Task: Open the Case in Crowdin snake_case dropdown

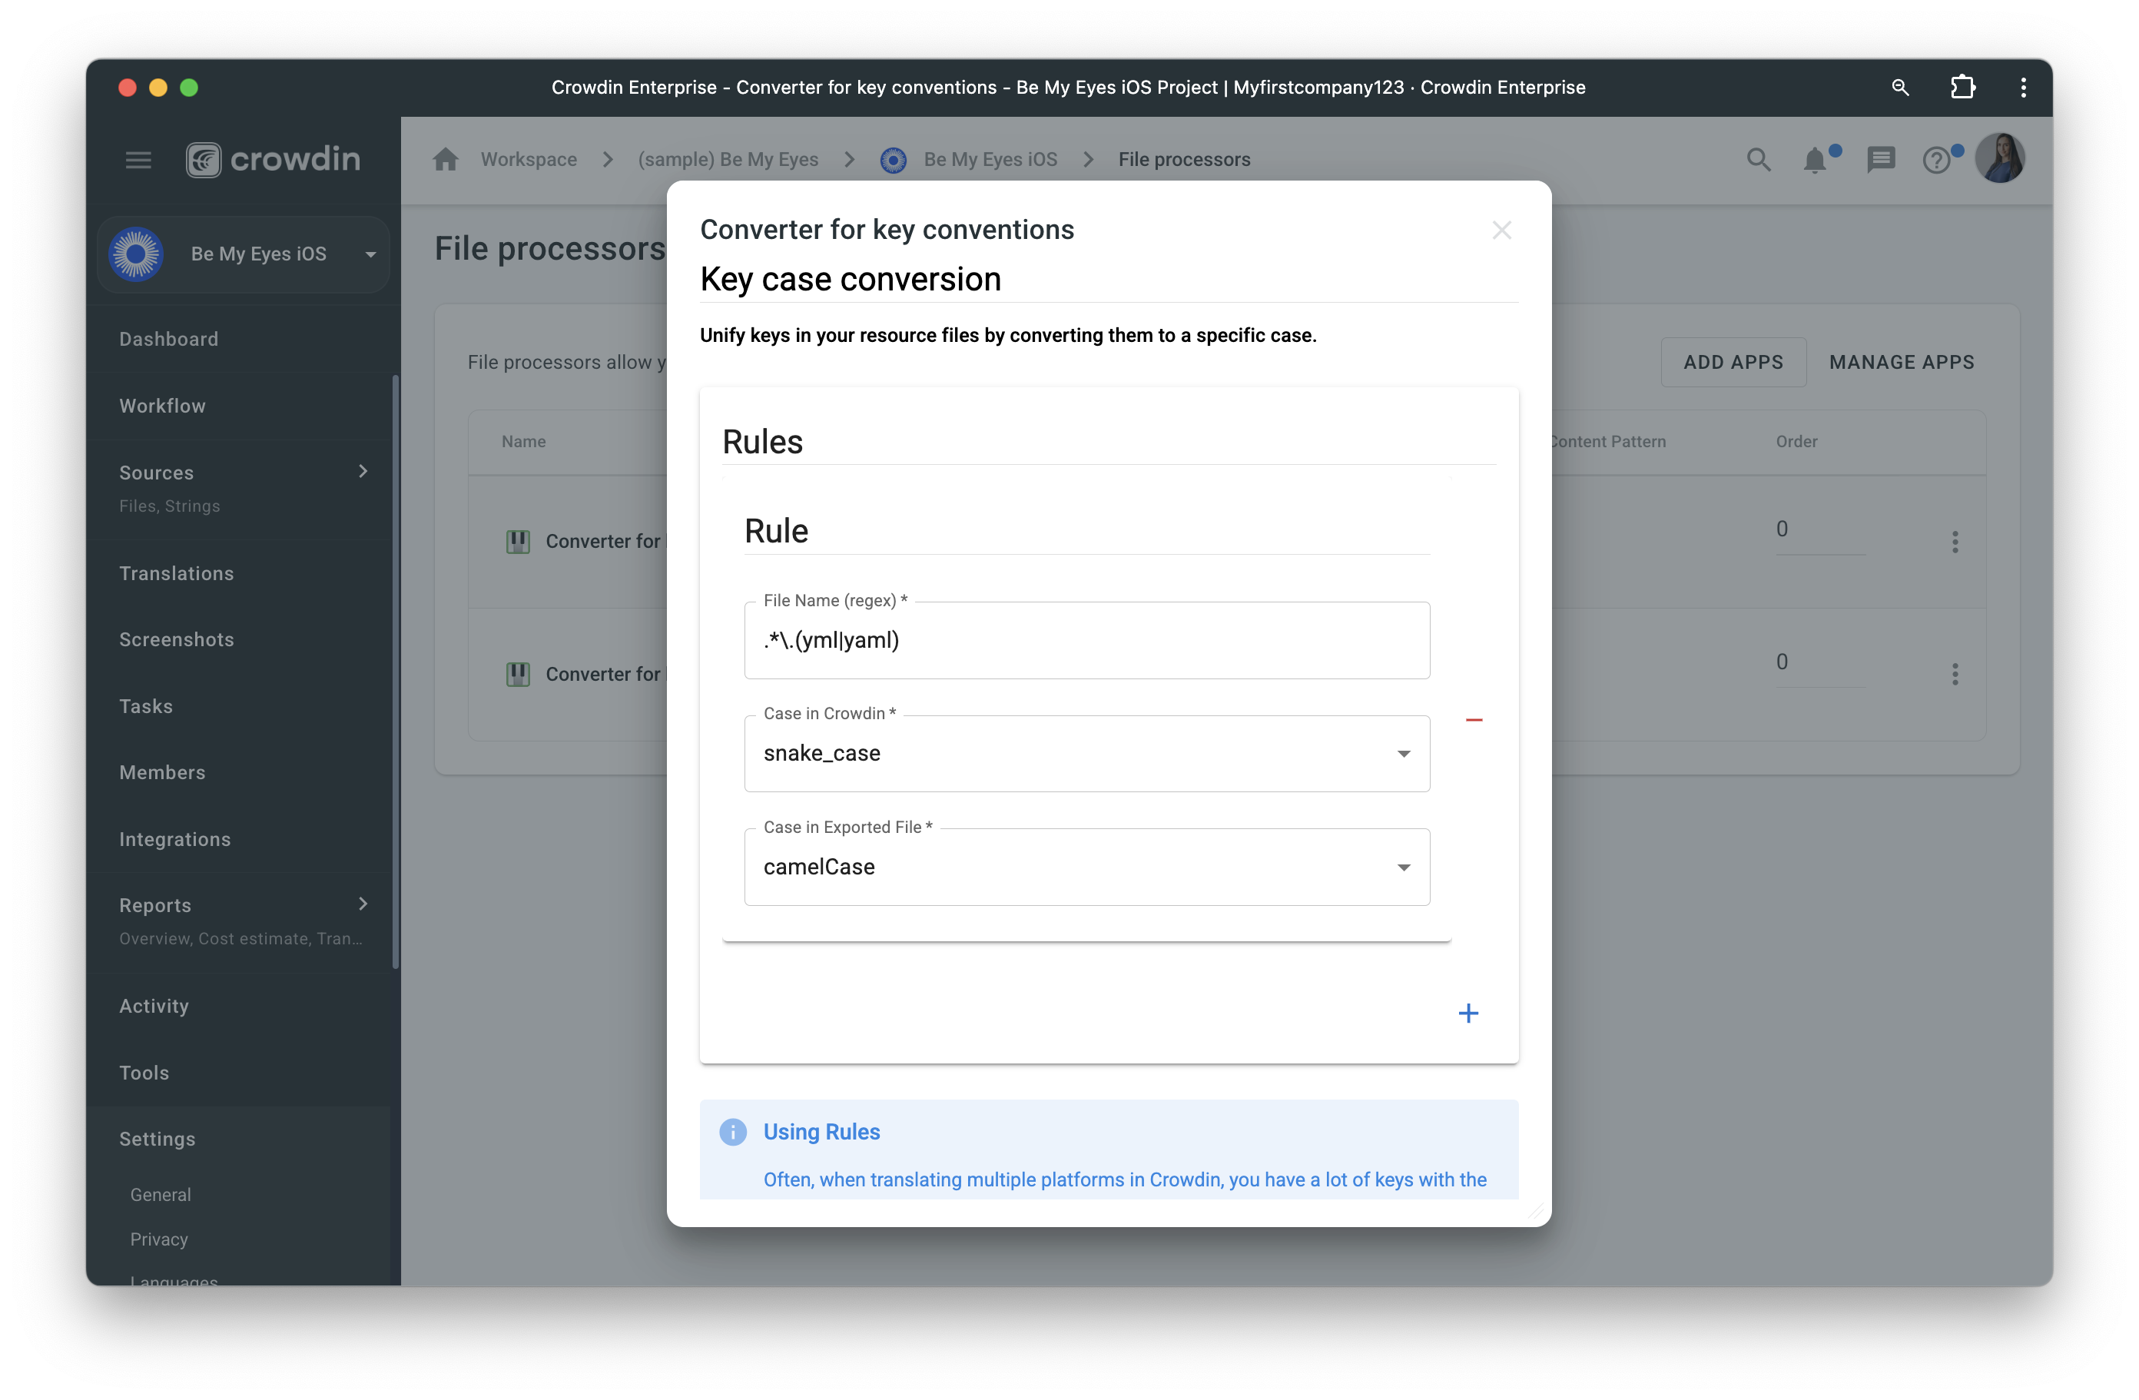Action: [1086, 754]
